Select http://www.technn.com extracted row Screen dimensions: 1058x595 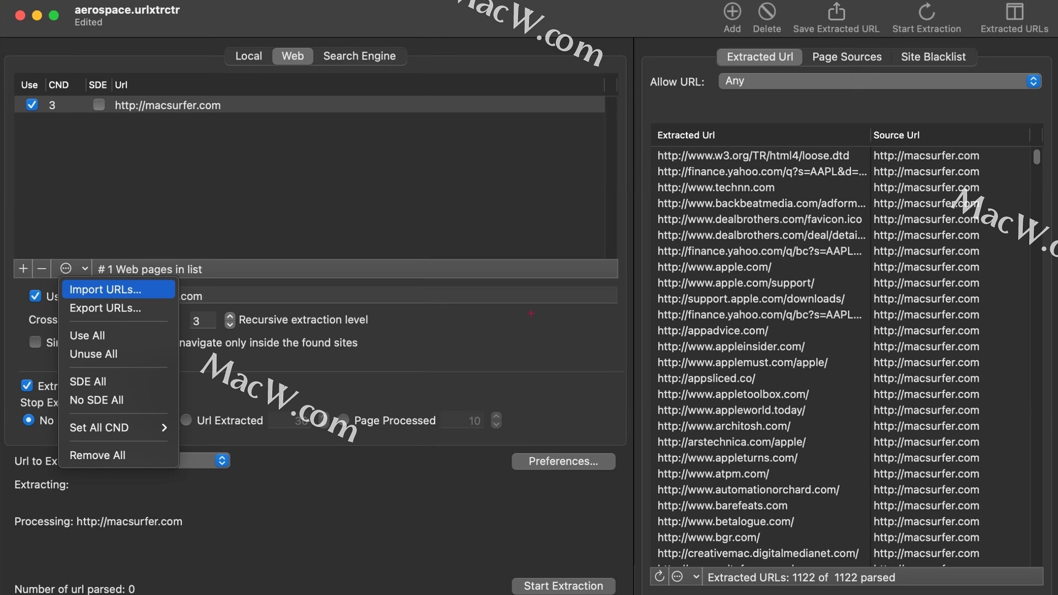click(841, 187)
